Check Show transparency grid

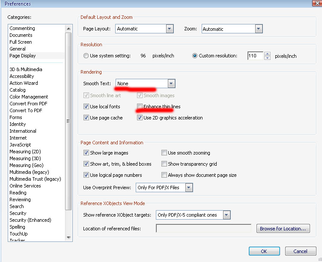click(x=164, y=164)
